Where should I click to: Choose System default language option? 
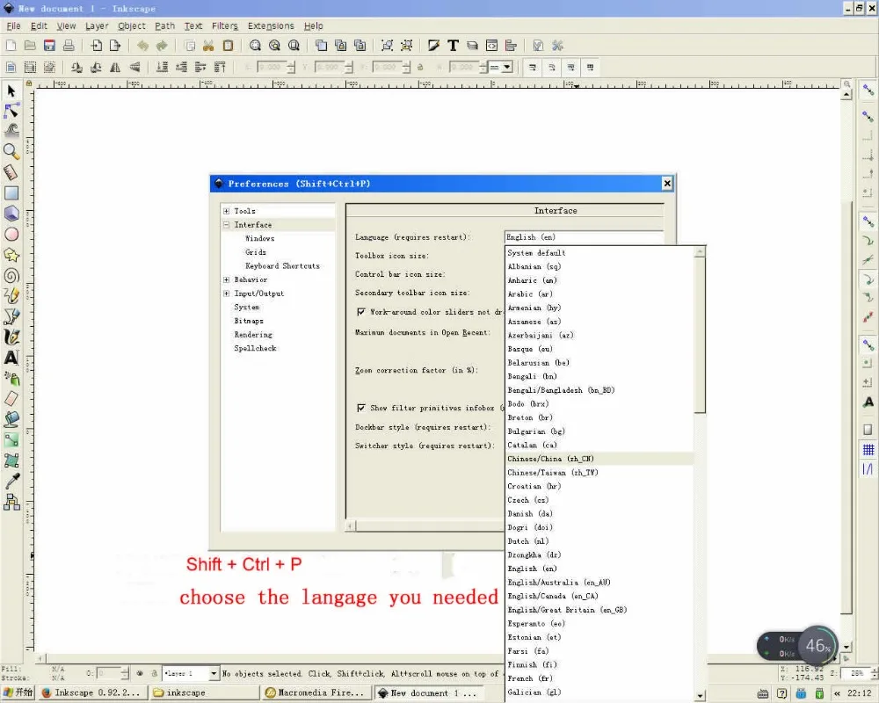click(x=599, y=253)
